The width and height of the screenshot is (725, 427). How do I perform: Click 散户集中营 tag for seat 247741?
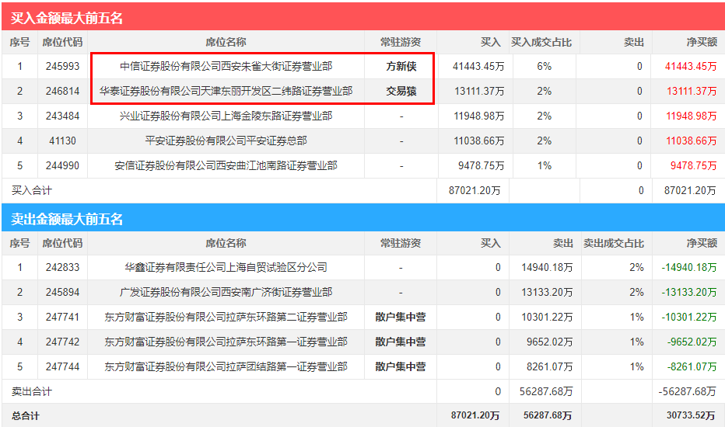click(x=401, y=318)
